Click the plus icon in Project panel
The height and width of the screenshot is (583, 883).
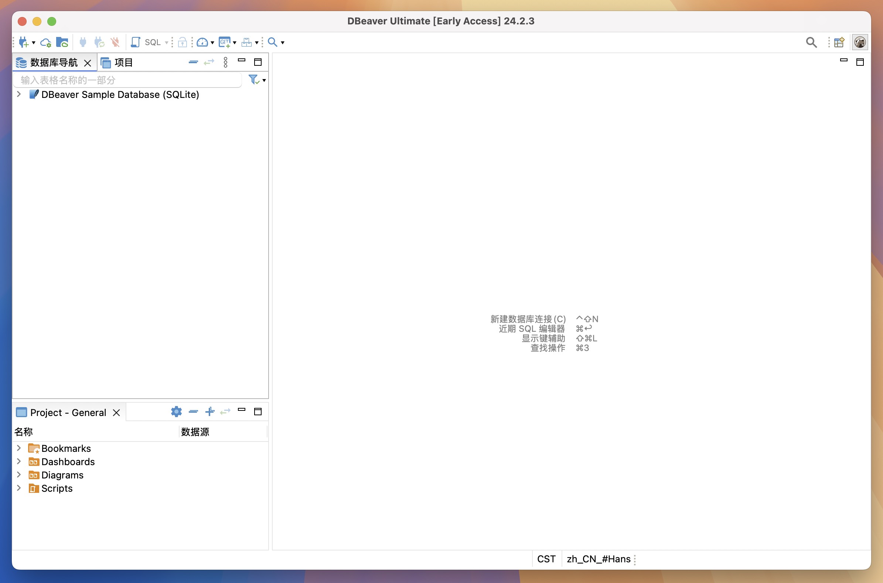210,411
